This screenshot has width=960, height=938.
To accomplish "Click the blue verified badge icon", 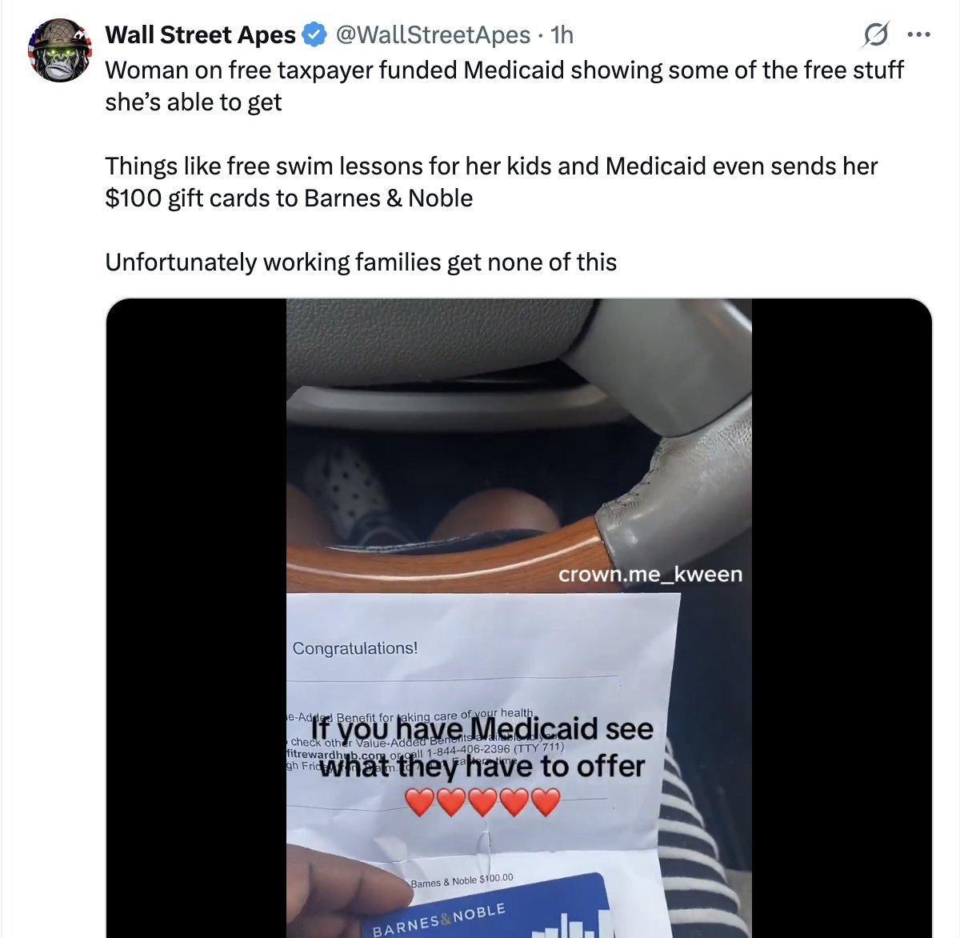I will coord(314,35).
